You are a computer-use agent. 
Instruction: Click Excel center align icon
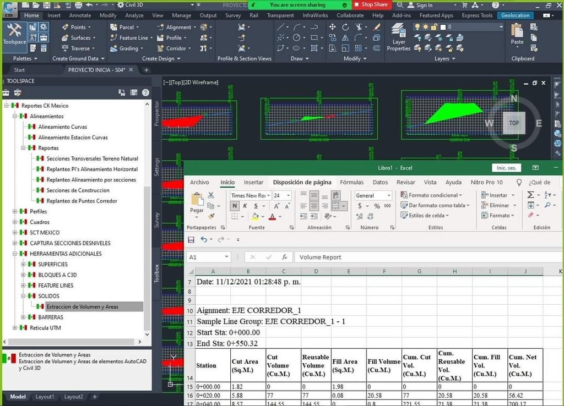tap(314, 206)
